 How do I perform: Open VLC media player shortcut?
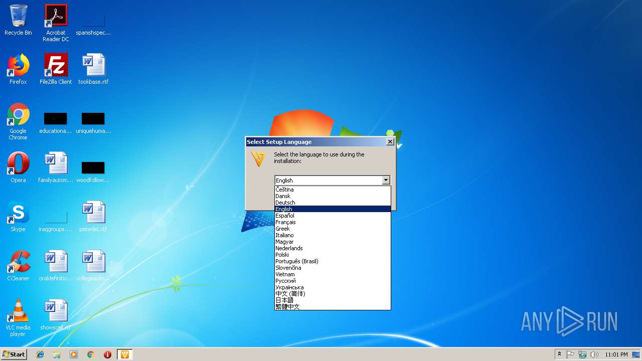18,318
